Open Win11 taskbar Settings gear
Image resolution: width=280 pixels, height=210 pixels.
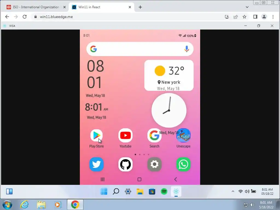128,191
